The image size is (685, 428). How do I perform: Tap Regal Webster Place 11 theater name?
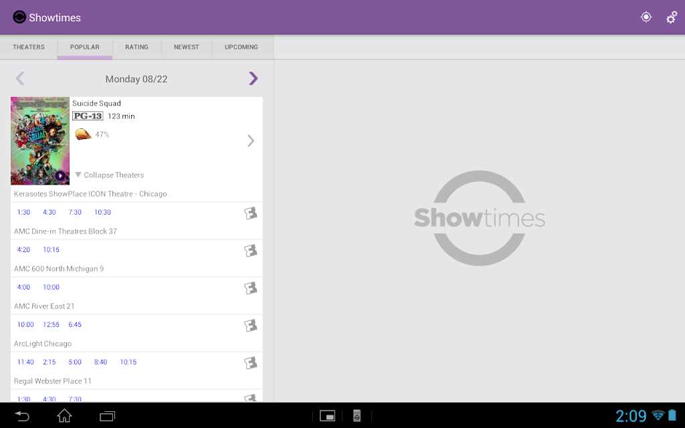53,381
